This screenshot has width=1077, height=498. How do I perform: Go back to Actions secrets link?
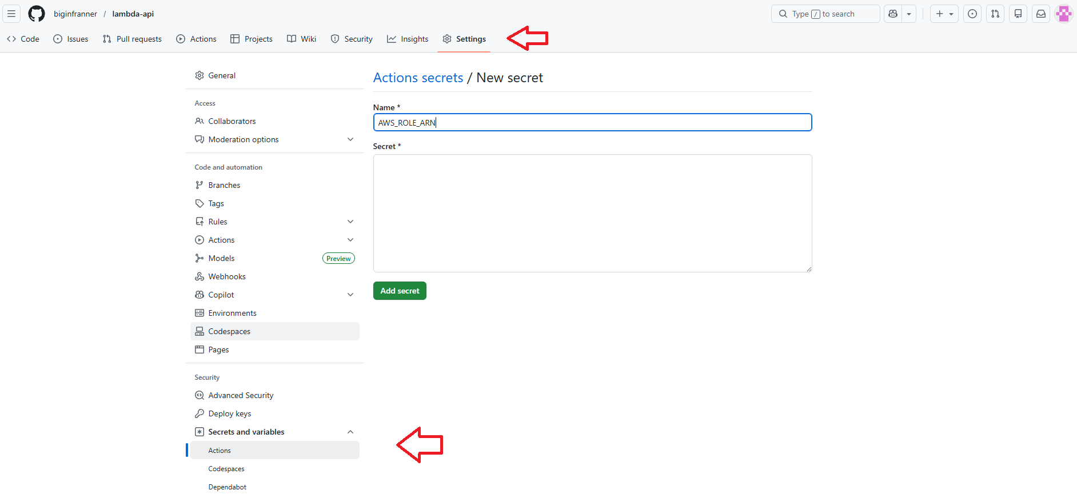click(418, 78)
